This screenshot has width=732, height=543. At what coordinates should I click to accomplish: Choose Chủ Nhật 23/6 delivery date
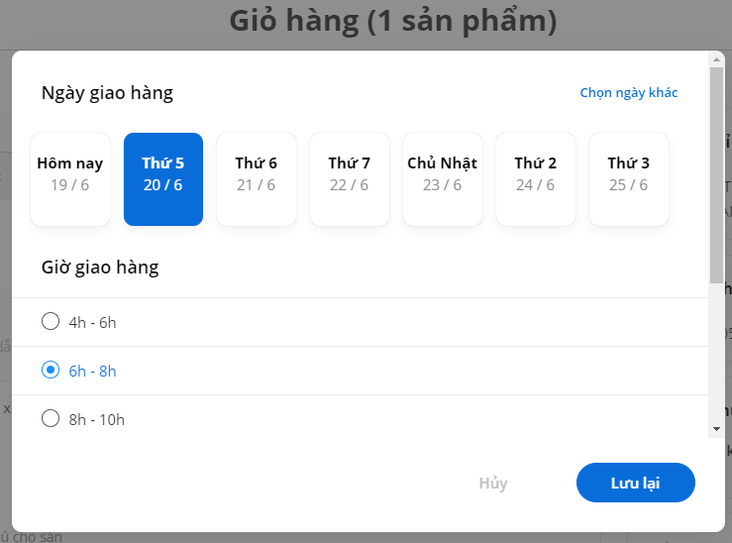[443, 179]
